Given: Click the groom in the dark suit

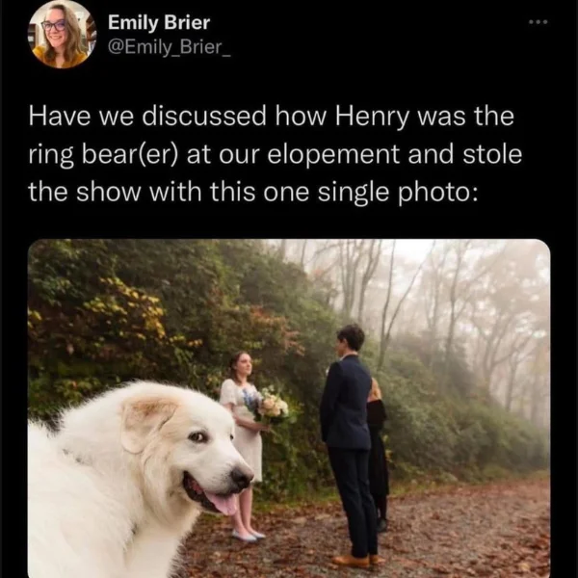Looking at the screenshot, I should (x=350, y=444).
